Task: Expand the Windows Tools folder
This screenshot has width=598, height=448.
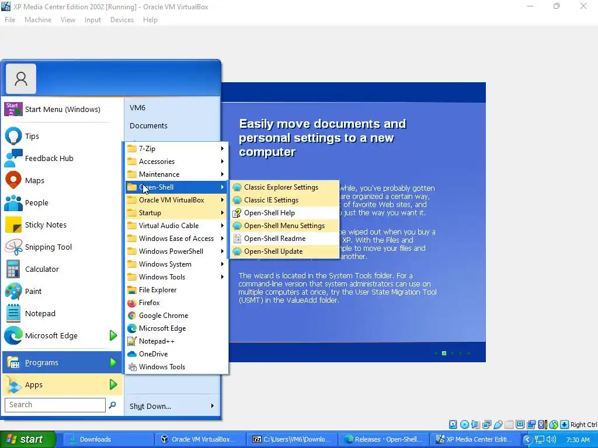Action: point(176,277)
